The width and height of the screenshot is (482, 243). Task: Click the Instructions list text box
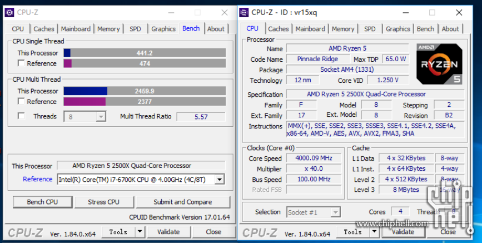pos(375,130)
